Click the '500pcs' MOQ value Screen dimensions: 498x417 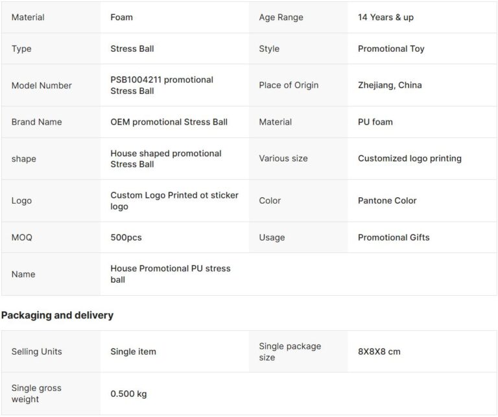tap(126, 237)
